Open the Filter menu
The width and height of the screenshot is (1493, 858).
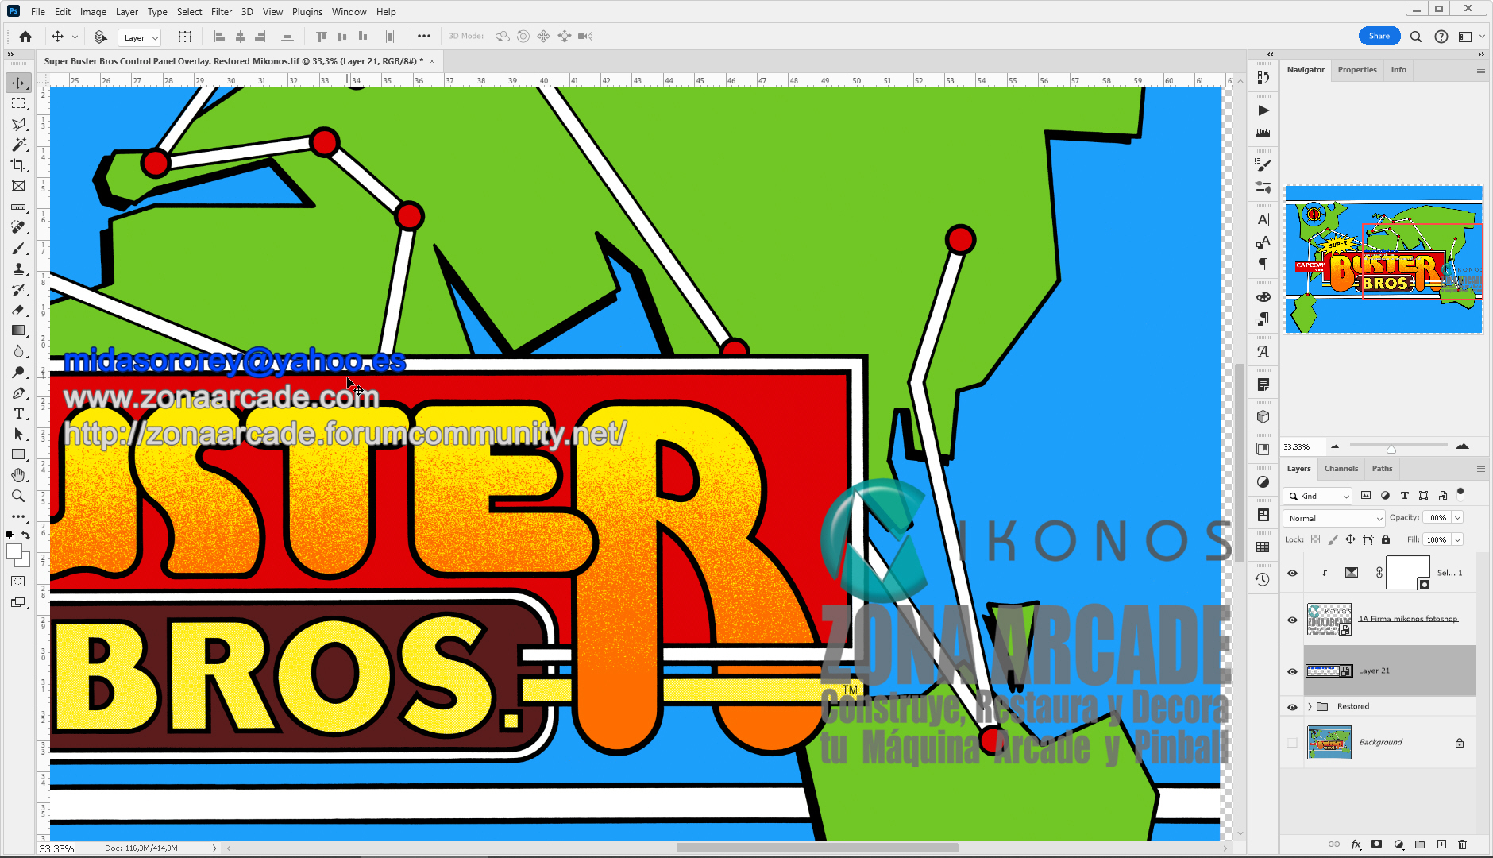point(222,11)
